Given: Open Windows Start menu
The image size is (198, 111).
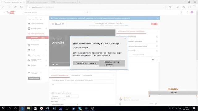Looking at the screenshot, I should (x=3, y=108).
